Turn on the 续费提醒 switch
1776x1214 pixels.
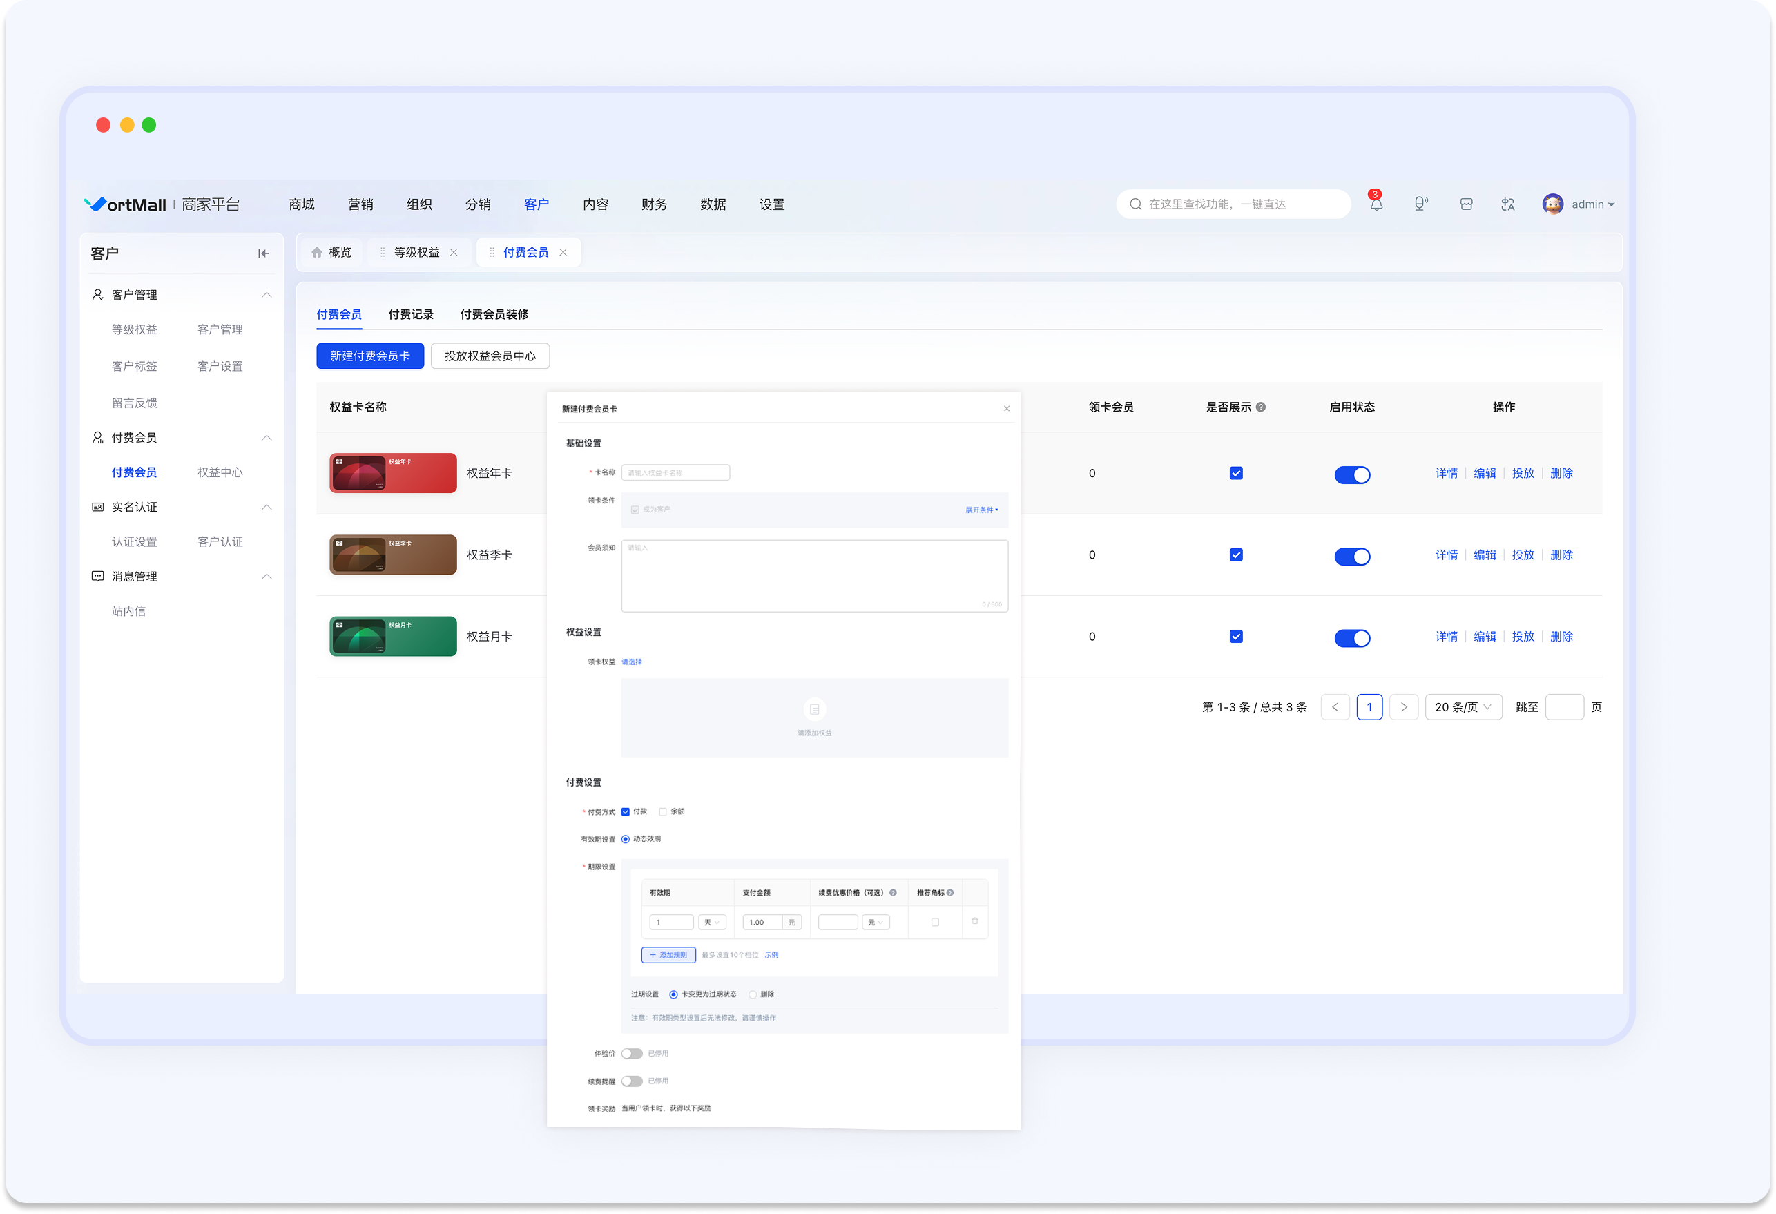(631, 1081)
